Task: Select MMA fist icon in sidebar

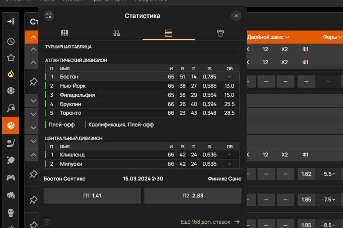Action: tap(11, 195)
